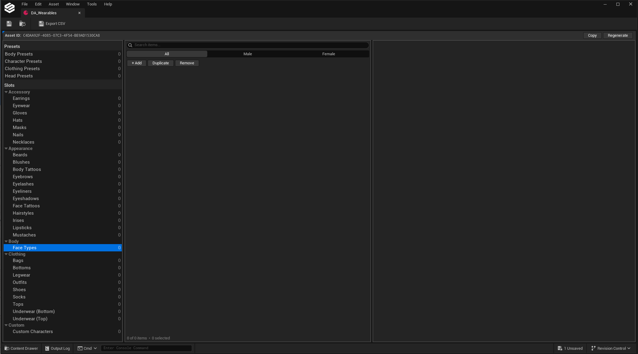This screenshot has height=354, width=638.
Task: Click the DA_Wearables tab asset icon
Action: coord(26,13)
